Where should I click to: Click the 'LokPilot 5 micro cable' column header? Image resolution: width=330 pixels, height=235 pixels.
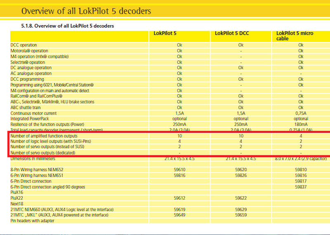295,36
